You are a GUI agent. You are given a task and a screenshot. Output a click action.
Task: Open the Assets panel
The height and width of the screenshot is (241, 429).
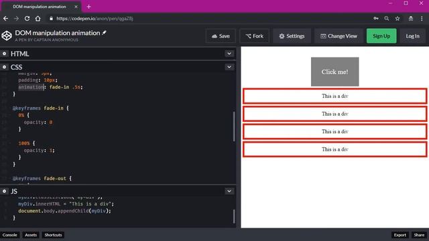[31, 235]
